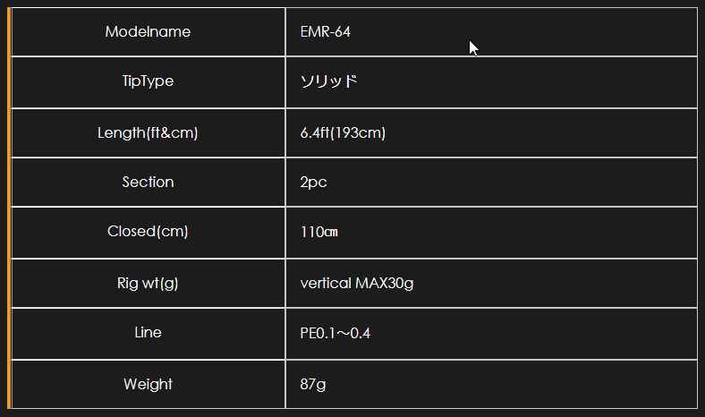Click the Closed(cm) label
Screen dimensions: 705x417
(x=148, y=231)
